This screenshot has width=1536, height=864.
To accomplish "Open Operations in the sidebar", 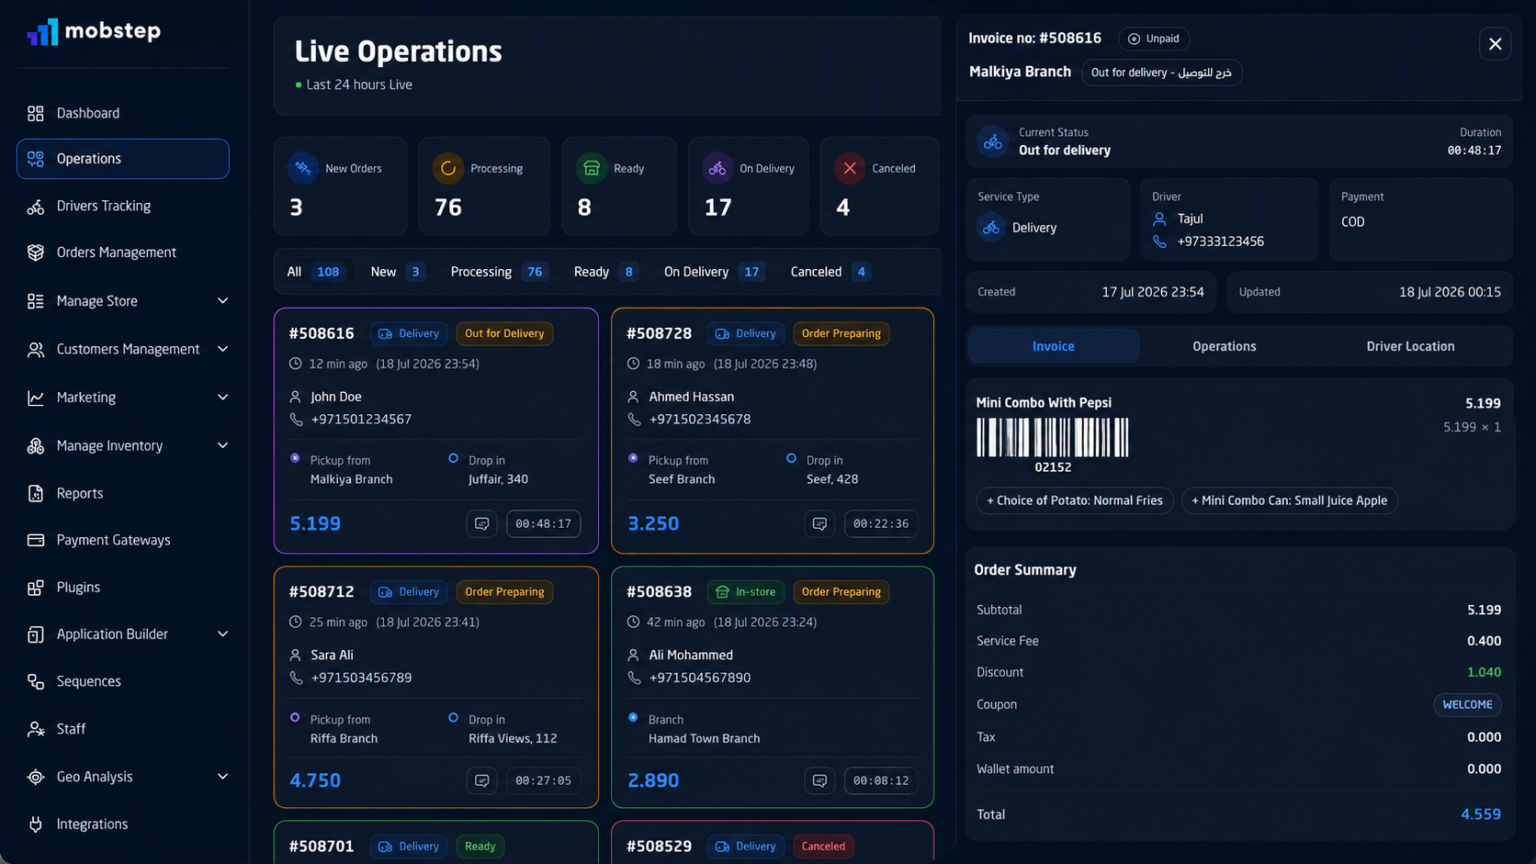I will coord(123,159).
